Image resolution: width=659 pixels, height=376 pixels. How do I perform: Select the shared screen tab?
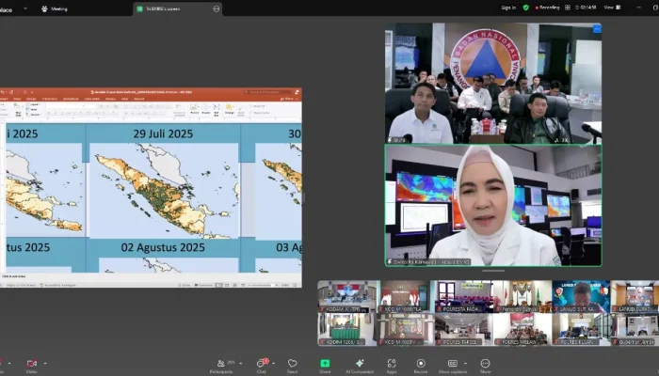(177, 8)
